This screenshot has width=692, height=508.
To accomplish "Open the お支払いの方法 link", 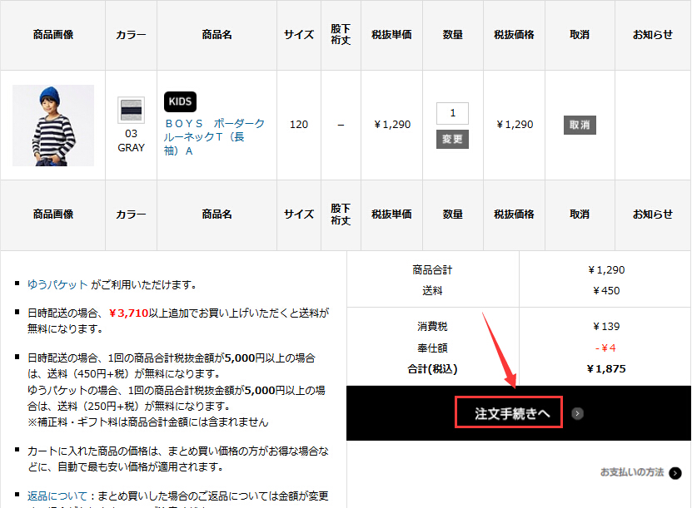I will (632, 472).
